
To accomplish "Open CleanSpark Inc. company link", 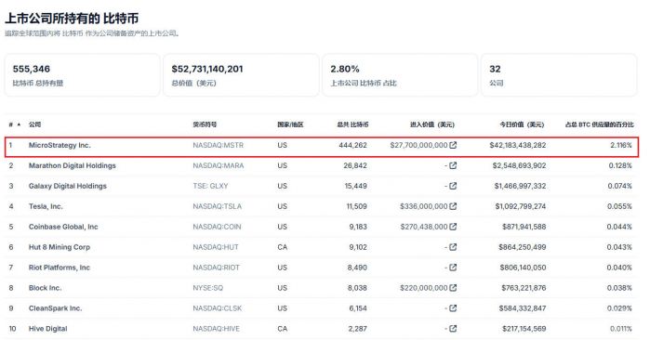I will tap(55, 308).
